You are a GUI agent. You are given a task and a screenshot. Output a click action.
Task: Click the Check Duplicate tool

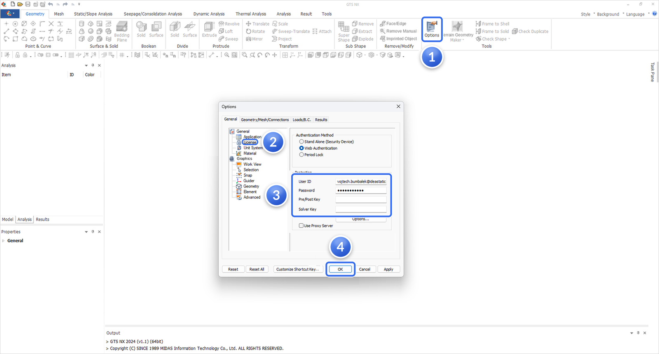click(x=530, y=31)
